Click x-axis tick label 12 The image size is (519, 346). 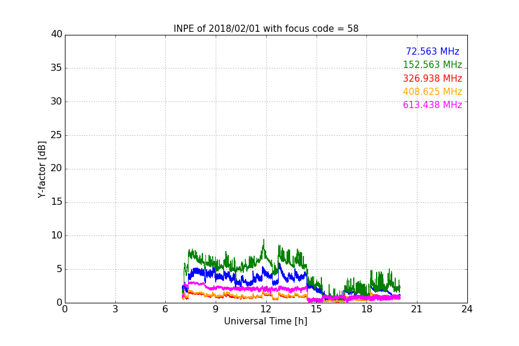(x=266, y=309)
